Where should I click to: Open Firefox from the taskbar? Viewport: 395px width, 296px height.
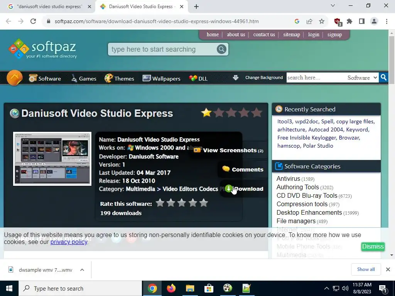[171, 288]
